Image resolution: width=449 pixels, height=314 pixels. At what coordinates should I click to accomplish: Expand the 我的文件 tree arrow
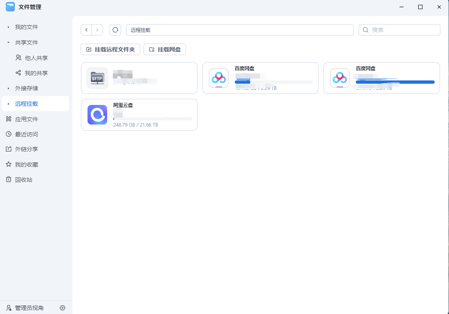[x=8, y=27]
